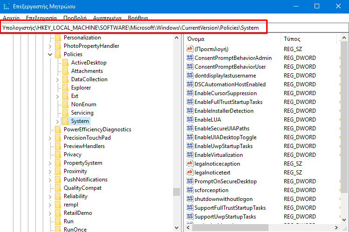Click the DWORD icon beside EnableCursorSuppression
The width and height of the screenshot is (349, 232).
[190, 93]
